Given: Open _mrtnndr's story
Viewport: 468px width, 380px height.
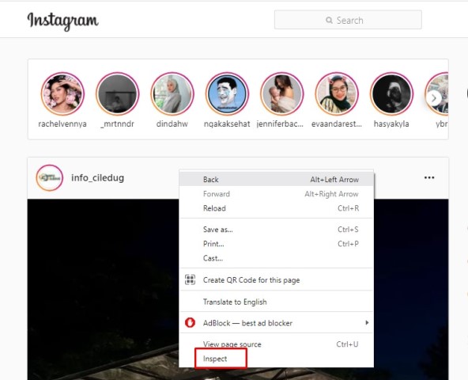Looking at the screenshot, I should coord(117,94).
